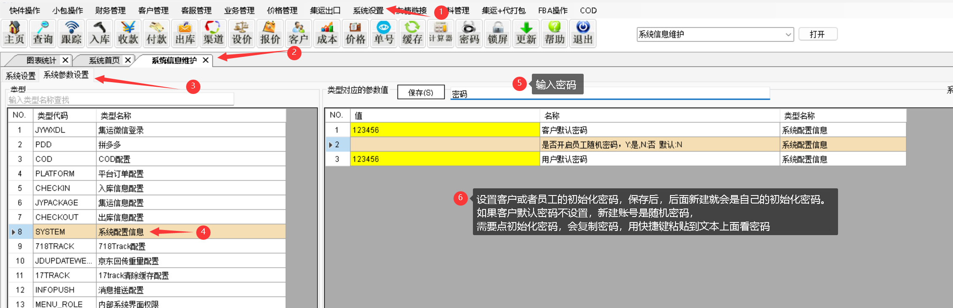Close the 系统首页 tab
The image size is (953, 308).
coord(128,60)
